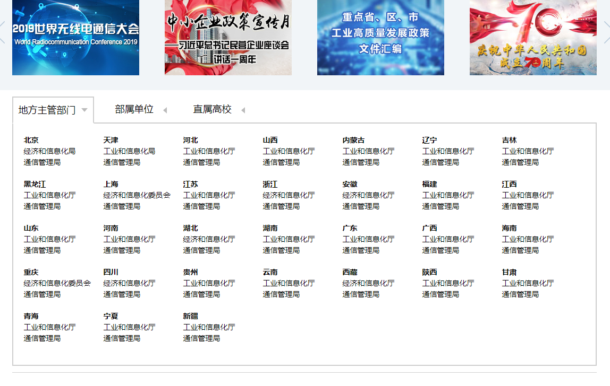This screenshot has height=386, width=610.
Task: Open 海南 通信管理局 link
Action: coord(521,250)
